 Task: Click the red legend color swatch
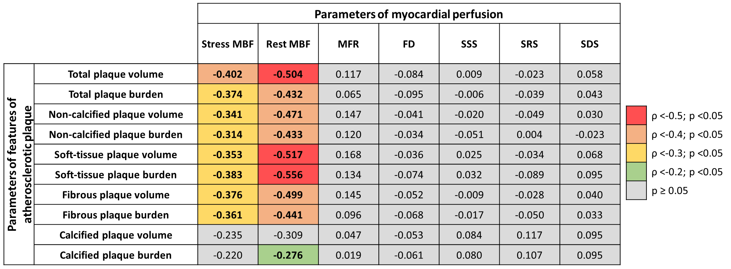636,115
